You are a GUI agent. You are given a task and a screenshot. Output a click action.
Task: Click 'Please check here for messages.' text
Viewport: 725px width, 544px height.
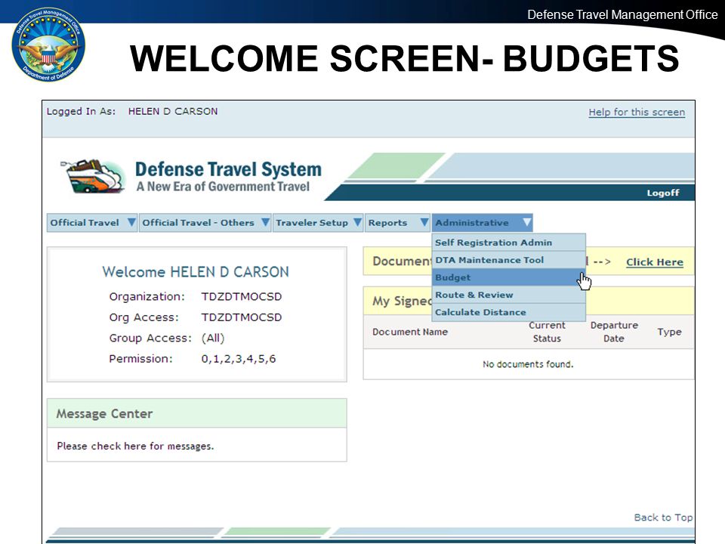click(x=135, y=446)
